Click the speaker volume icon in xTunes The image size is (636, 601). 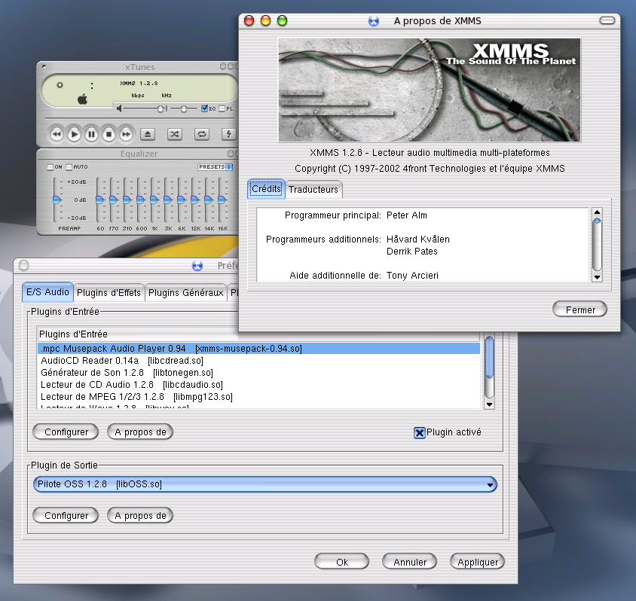119,108
